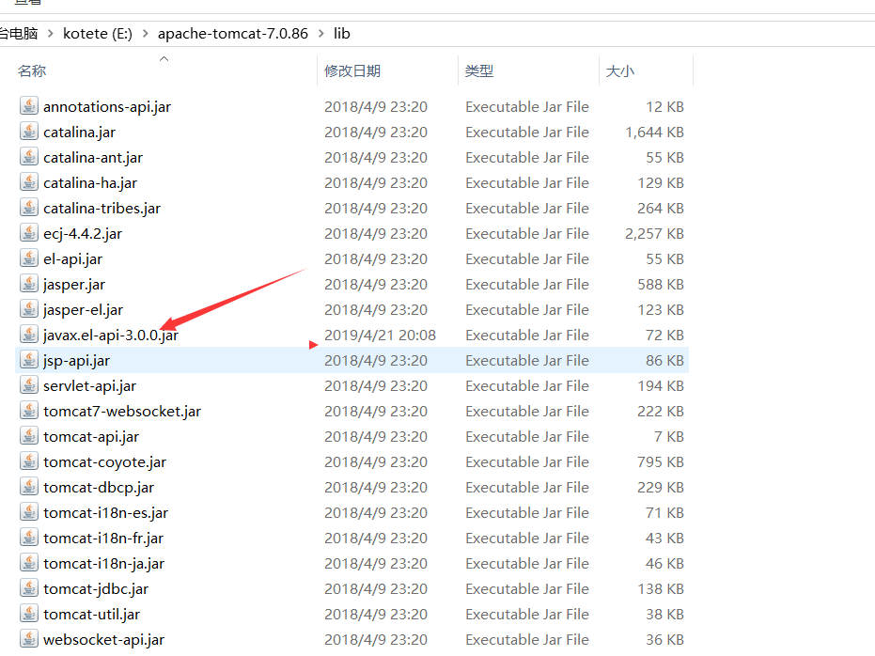Sort by 名称 column header
This screenshot has width=875, height=656.
point(32,70)
